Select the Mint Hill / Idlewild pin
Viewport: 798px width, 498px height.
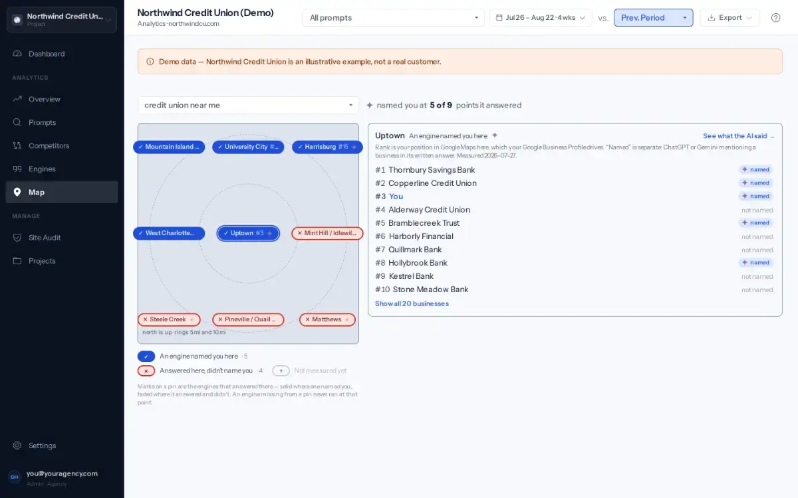click(327, 233)
